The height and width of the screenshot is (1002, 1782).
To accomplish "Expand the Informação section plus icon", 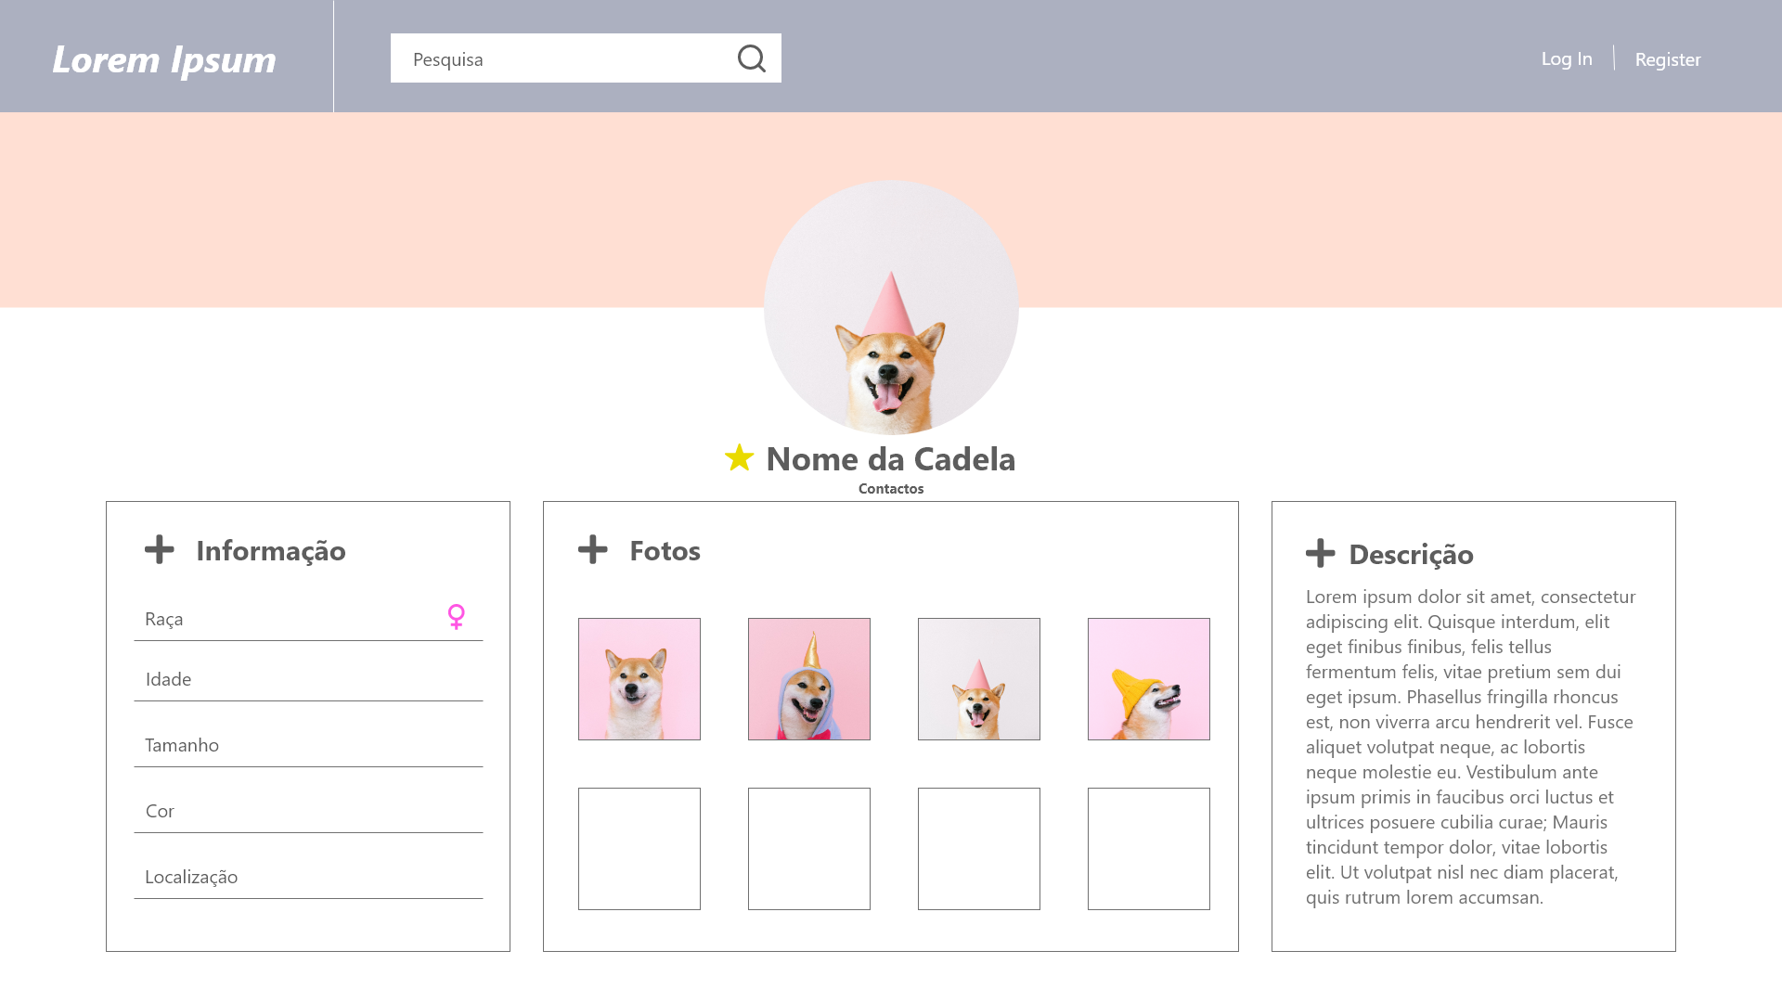I will pyautogui.click(x=160, y=549).
